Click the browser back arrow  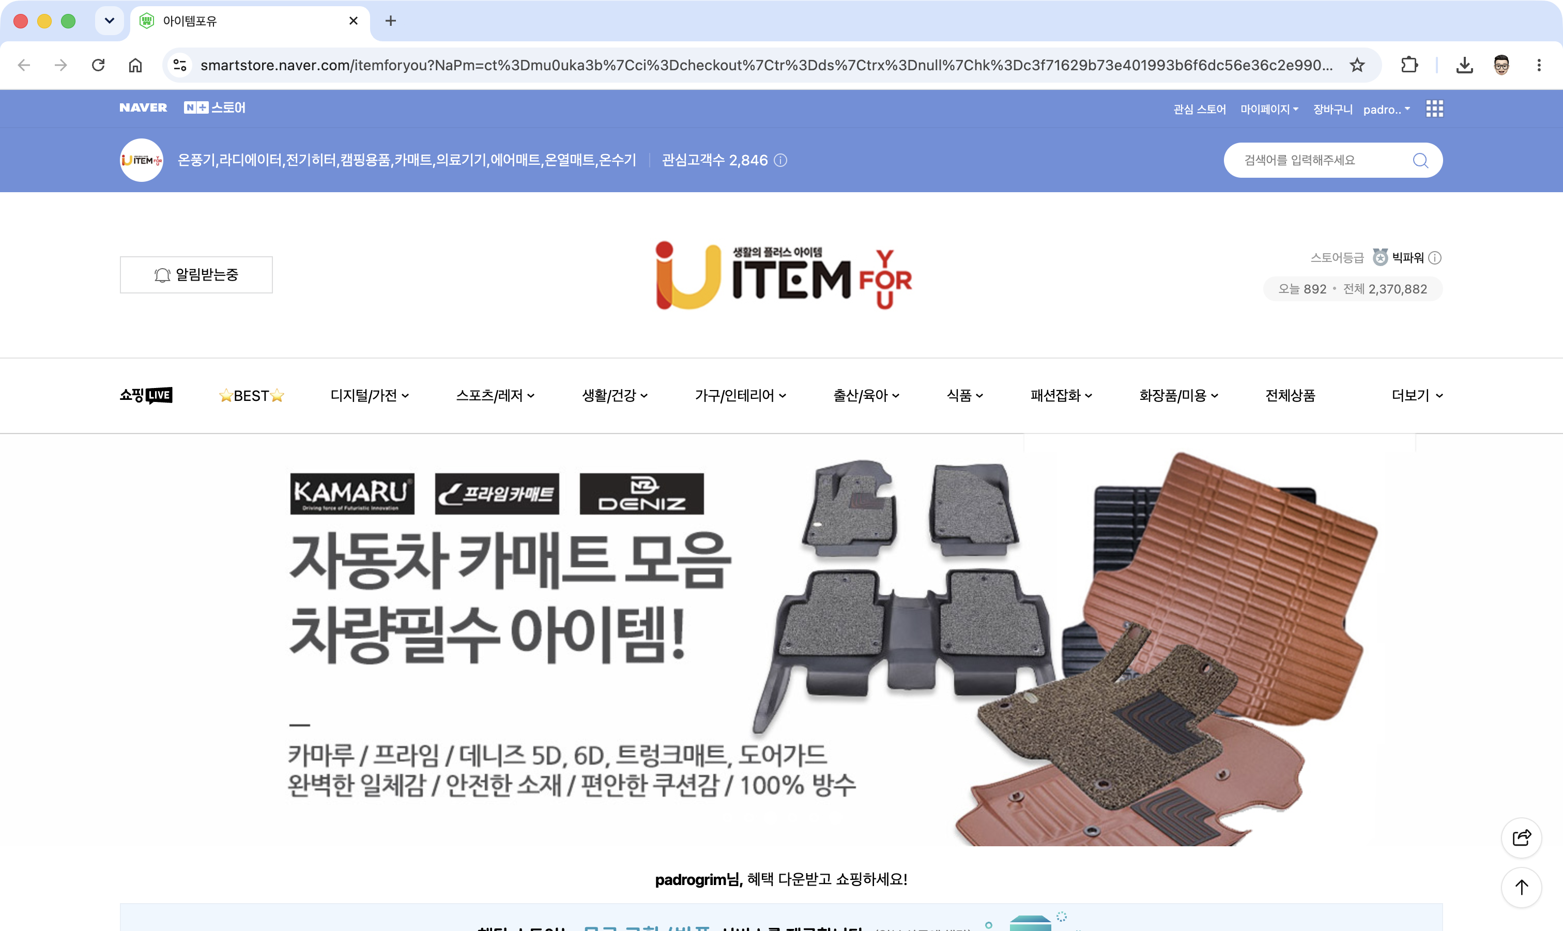pyautogui.click(x=24, y=65)
